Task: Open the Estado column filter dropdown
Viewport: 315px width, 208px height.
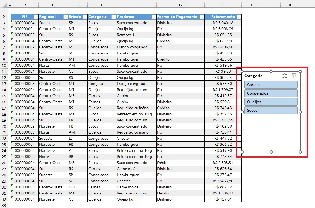Action: pyautogui.click(x=85, y=17)
